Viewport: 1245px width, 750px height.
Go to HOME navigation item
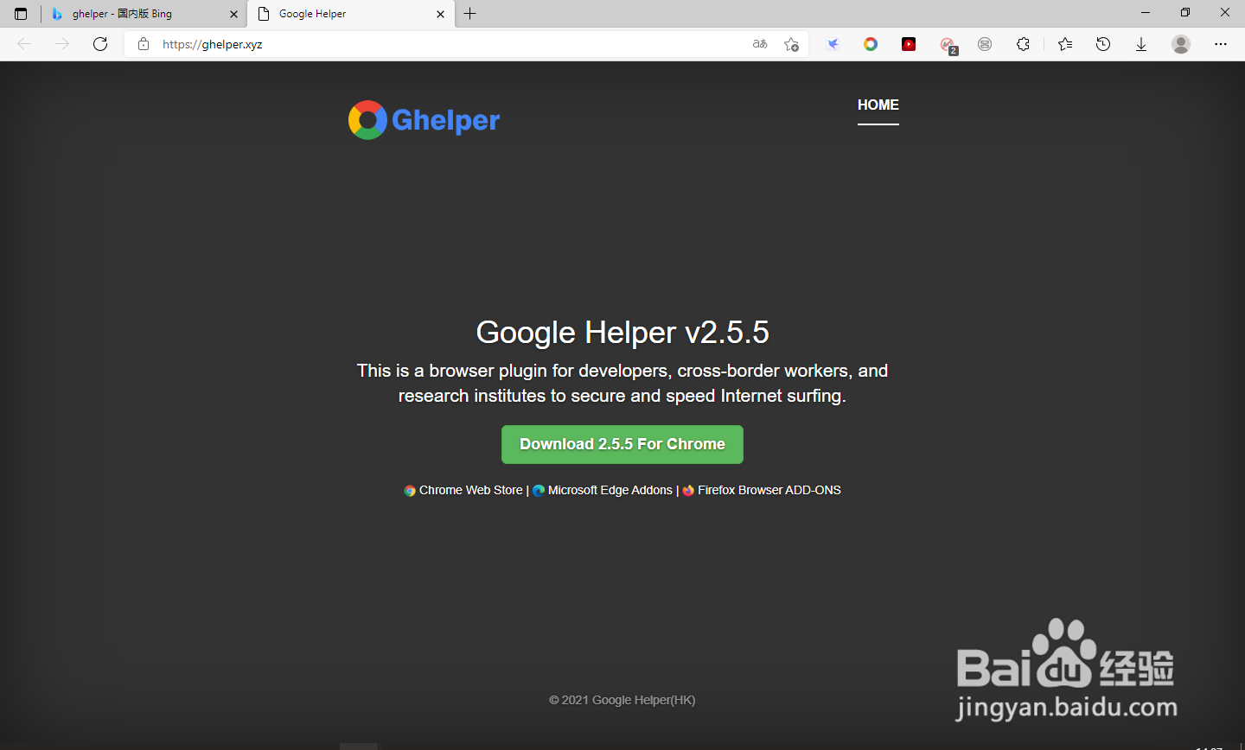click(x=878, y=105)
